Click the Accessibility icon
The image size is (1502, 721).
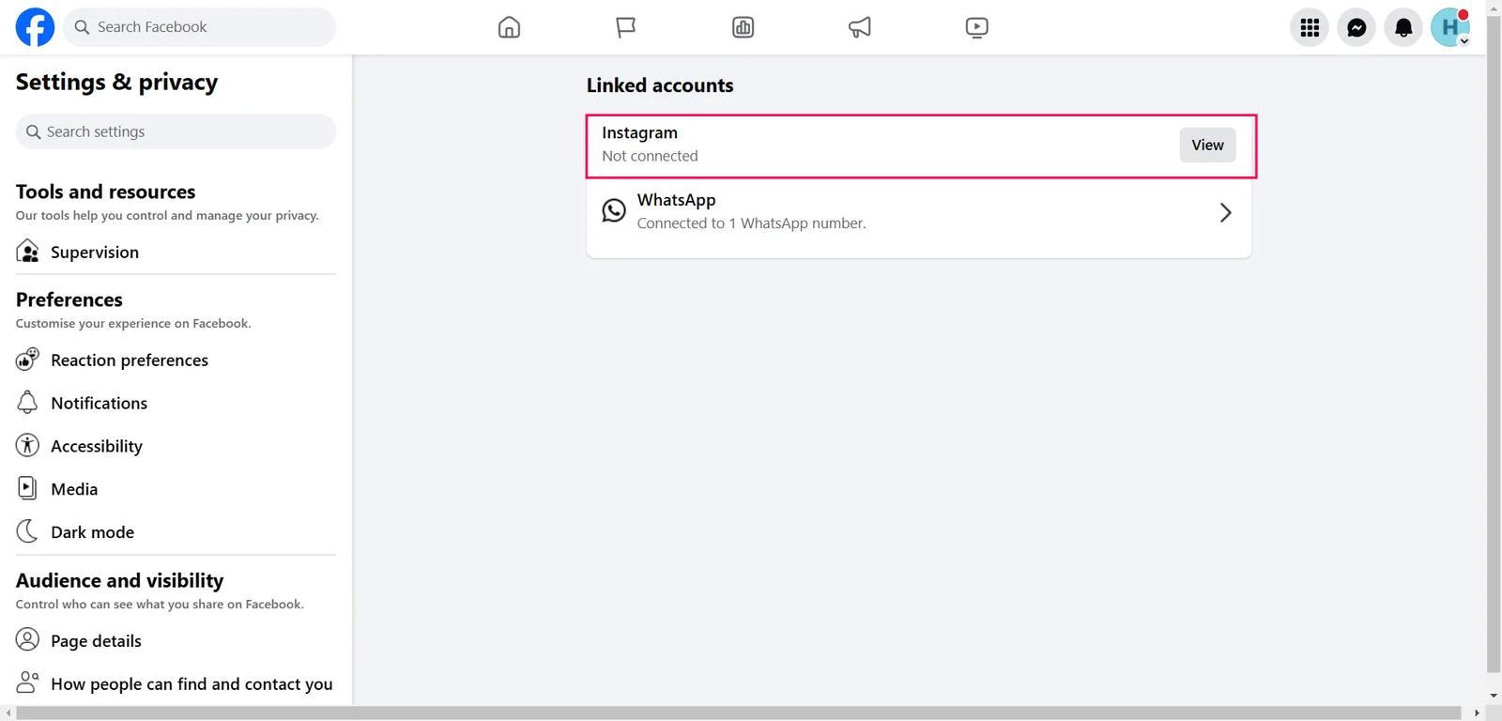pos(27,445)
